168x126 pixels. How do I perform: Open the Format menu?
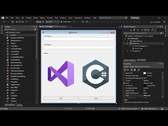pos(50,18)
